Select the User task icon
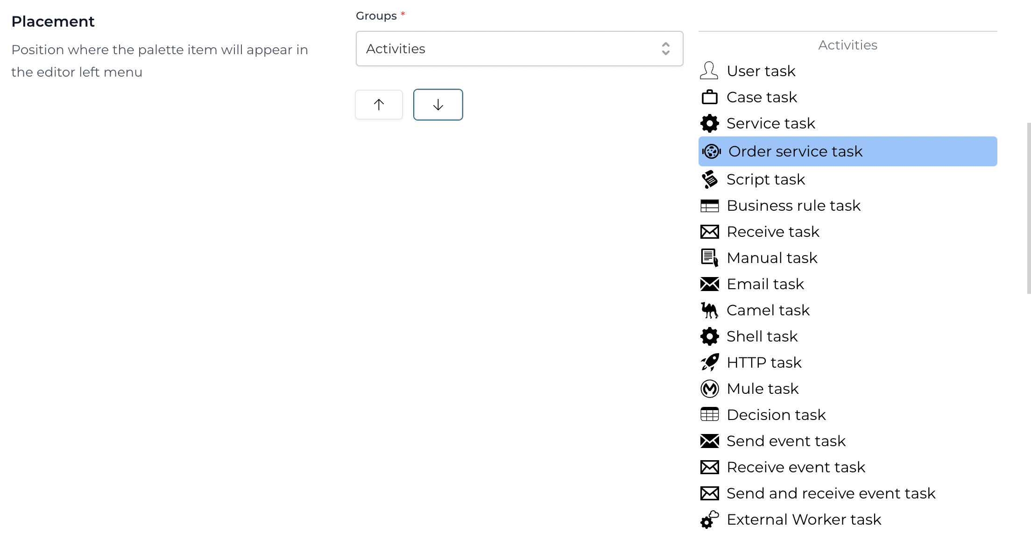 (x=710, y=71)
